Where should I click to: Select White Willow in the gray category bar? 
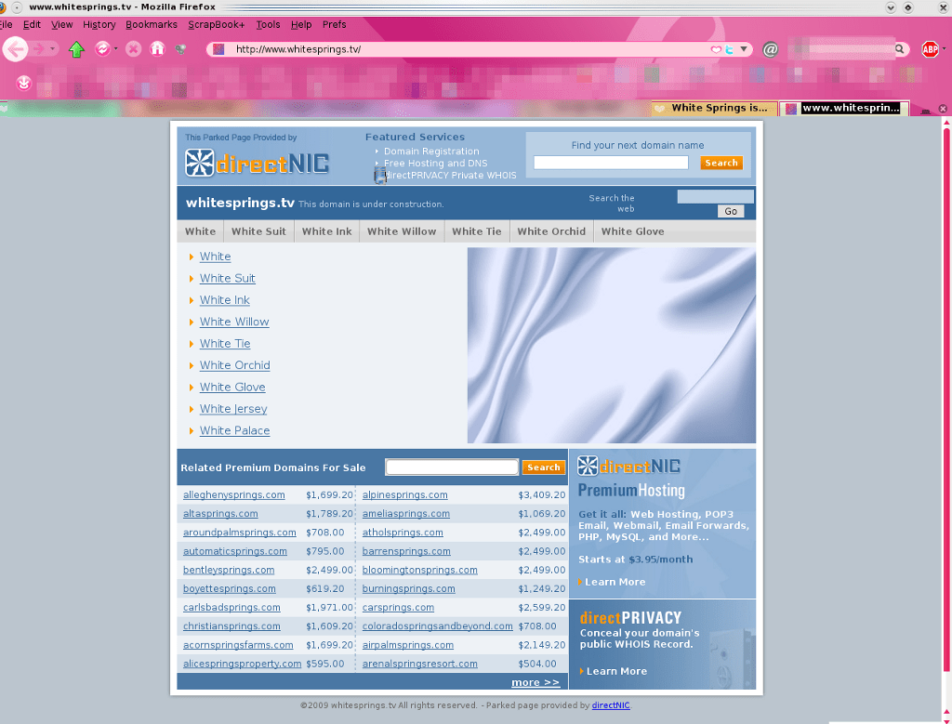click(x=402, y=231)
